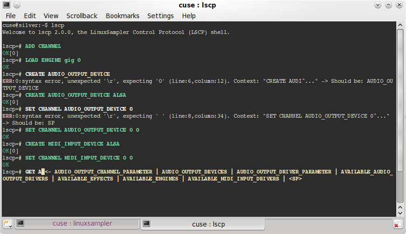
Task: Click the terminal icon on lscp tab
Action: click(x=146, y=223)
